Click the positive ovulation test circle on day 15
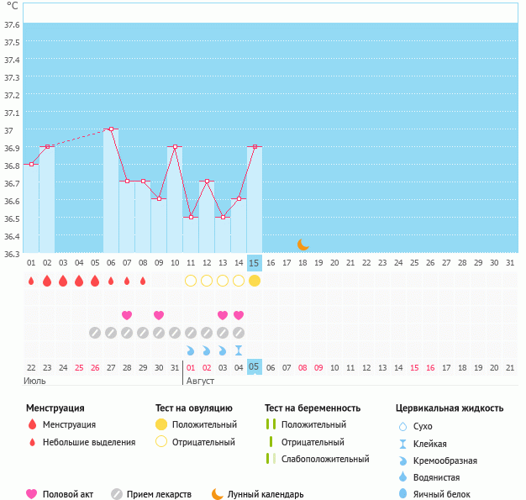This screenshot has width=526, height=500. [255, 281]
